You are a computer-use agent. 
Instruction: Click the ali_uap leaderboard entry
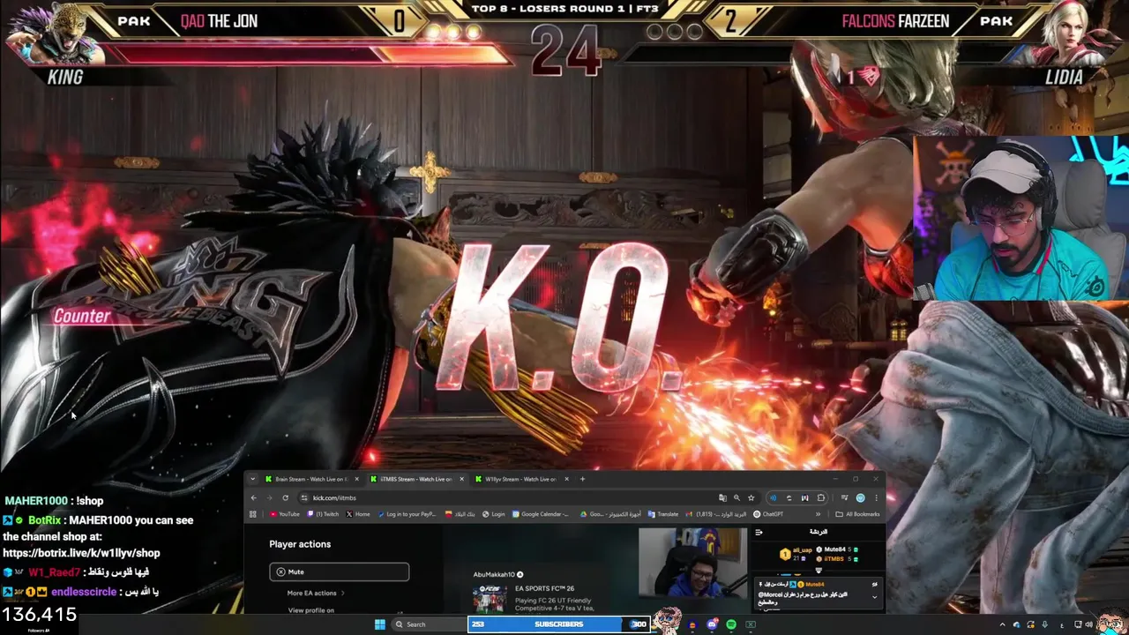click(x=796, y=554)
